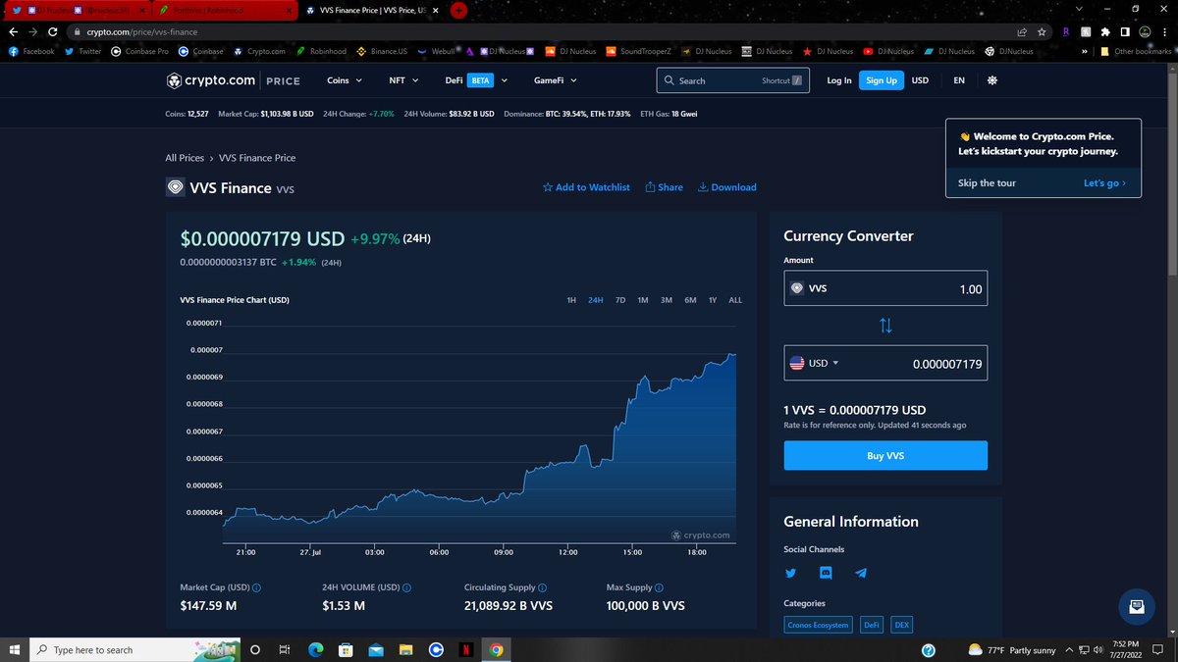Open the Webull bookmark

tap(437, 51)
